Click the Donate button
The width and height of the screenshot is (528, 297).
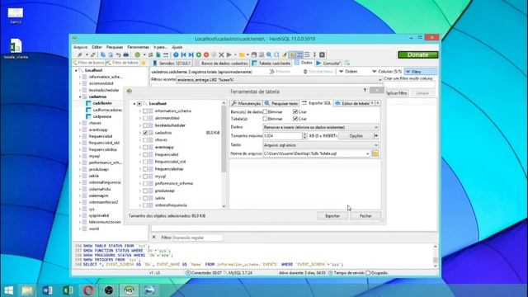pos(418,54)
